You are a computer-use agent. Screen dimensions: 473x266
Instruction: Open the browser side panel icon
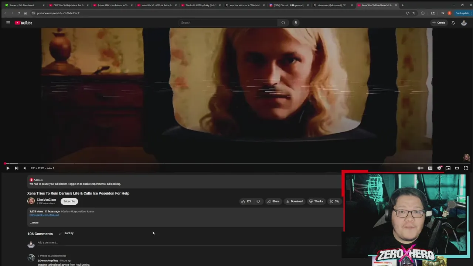pyautogui.click(x=433, y=13)
